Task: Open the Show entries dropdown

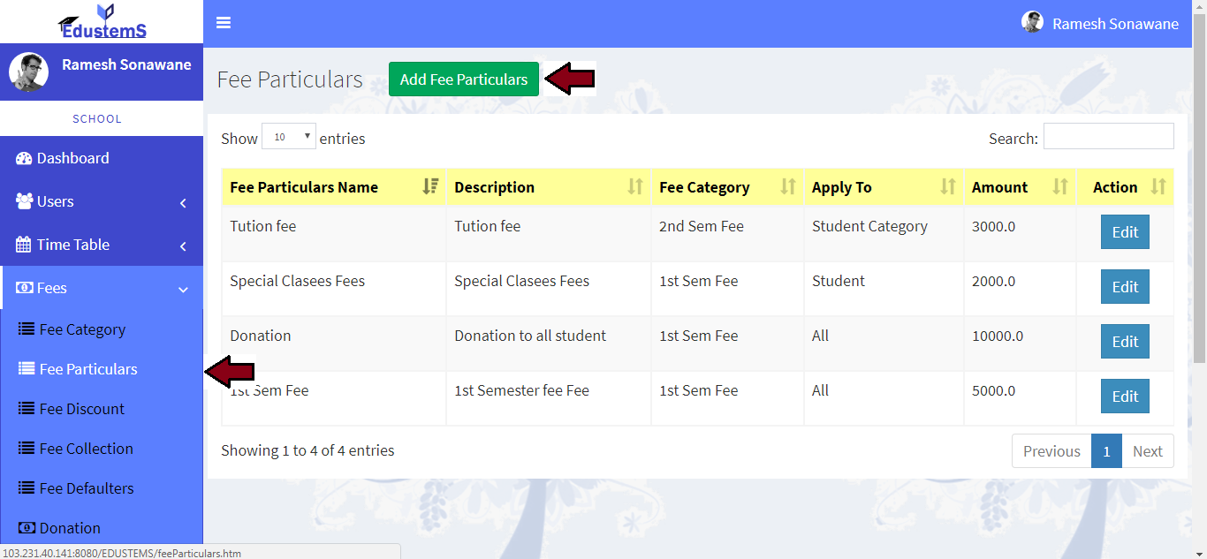Action: [289, 134]
